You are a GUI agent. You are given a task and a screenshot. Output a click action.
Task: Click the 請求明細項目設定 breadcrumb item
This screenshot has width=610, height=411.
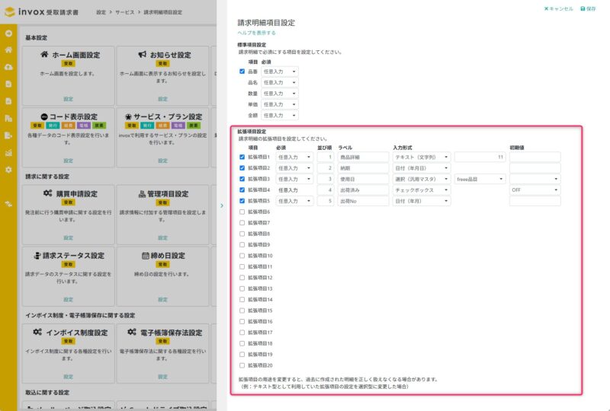(163, 12)
